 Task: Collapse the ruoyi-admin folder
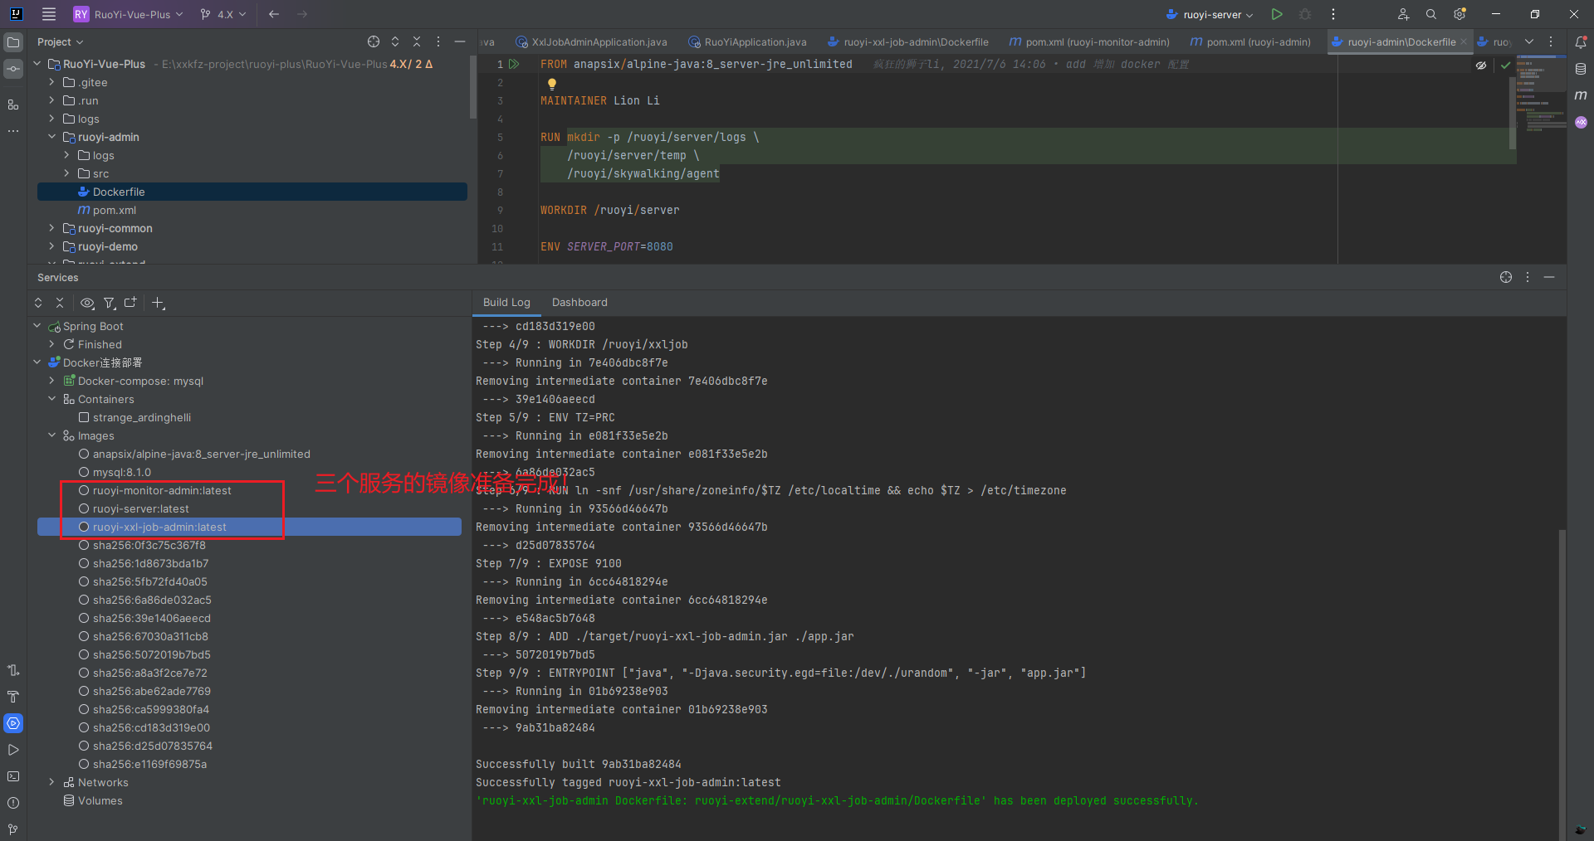tap(51, 137)
